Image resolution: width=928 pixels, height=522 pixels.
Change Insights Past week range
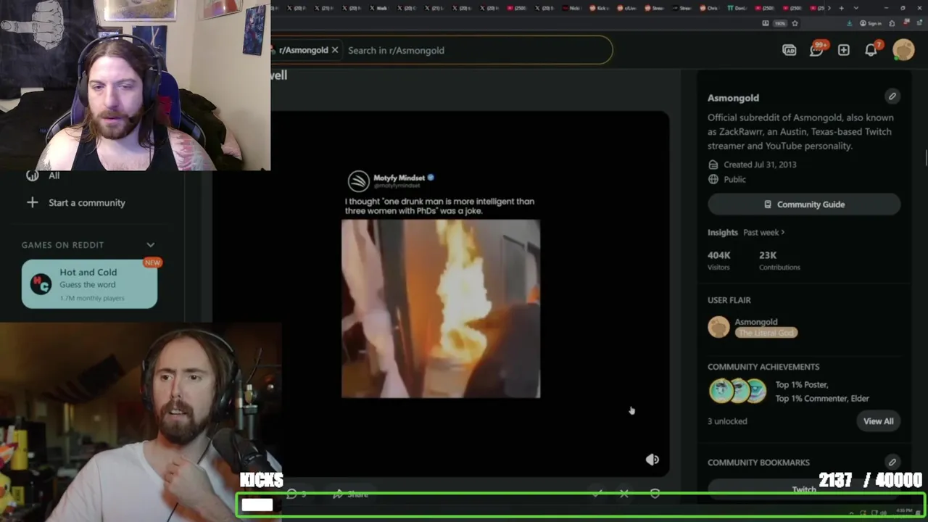click(x=763, y=232)
